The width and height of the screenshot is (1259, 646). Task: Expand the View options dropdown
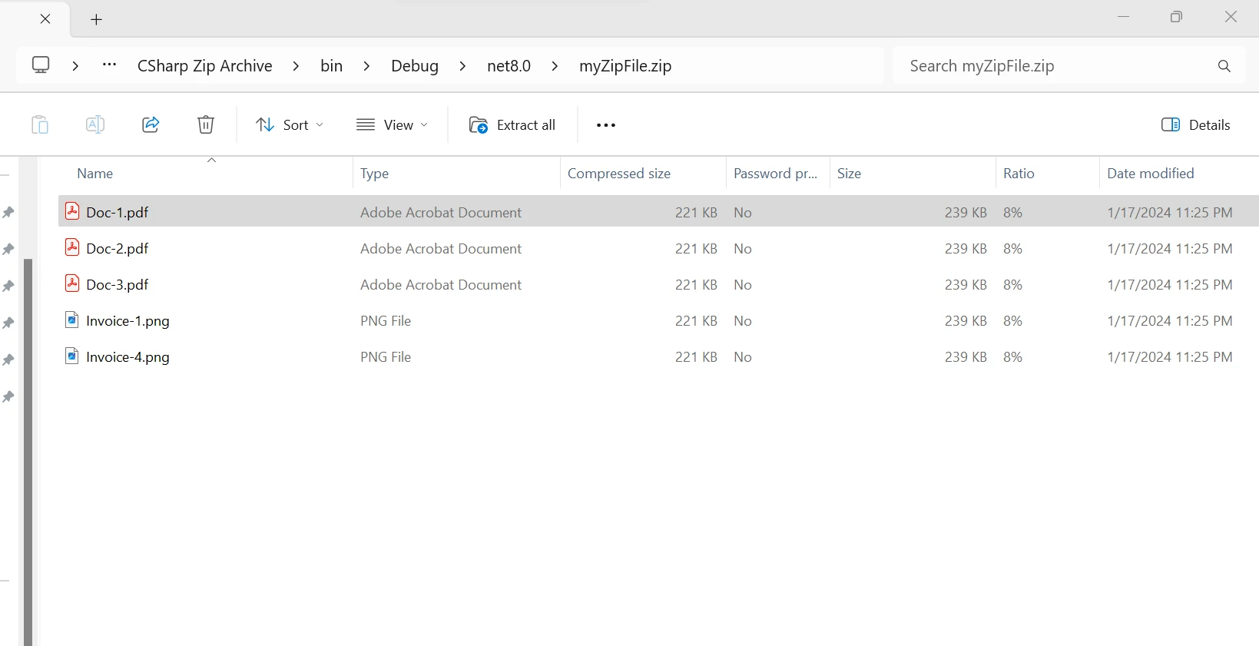[392, 125]
